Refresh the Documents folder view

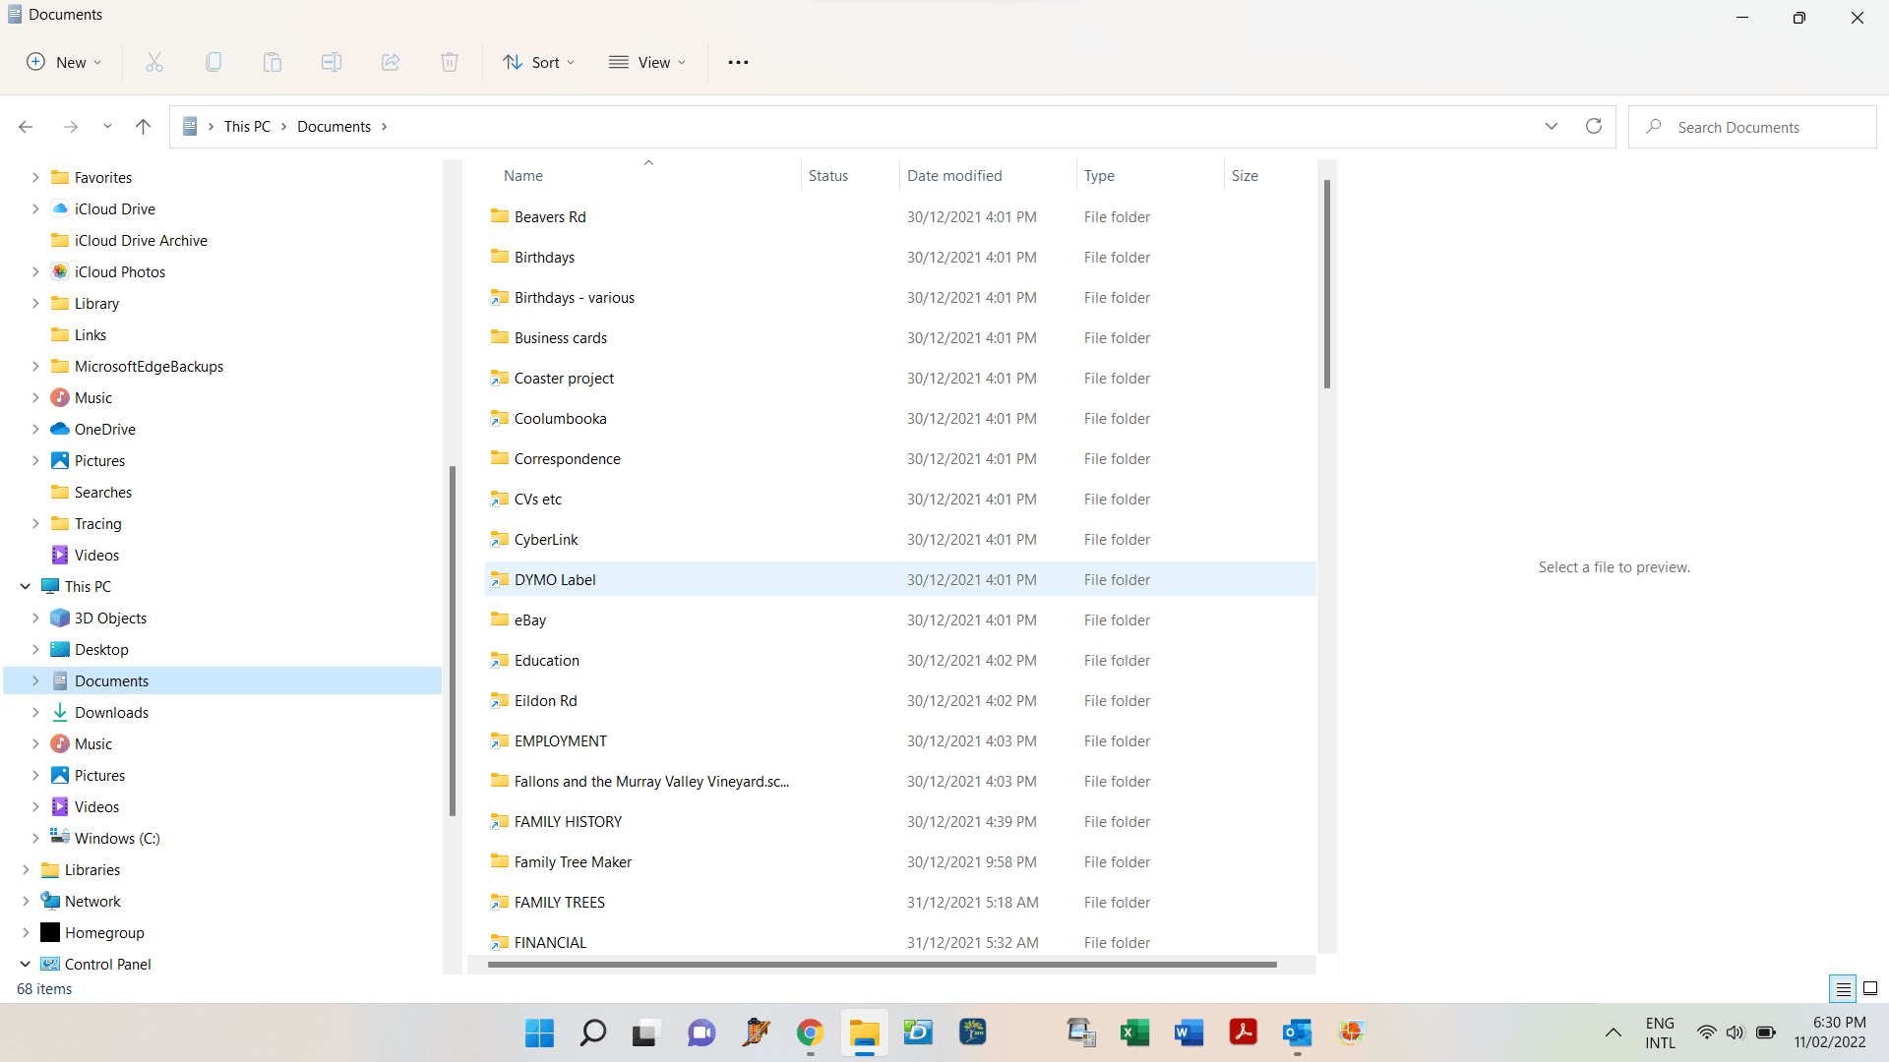[1594, 126]
